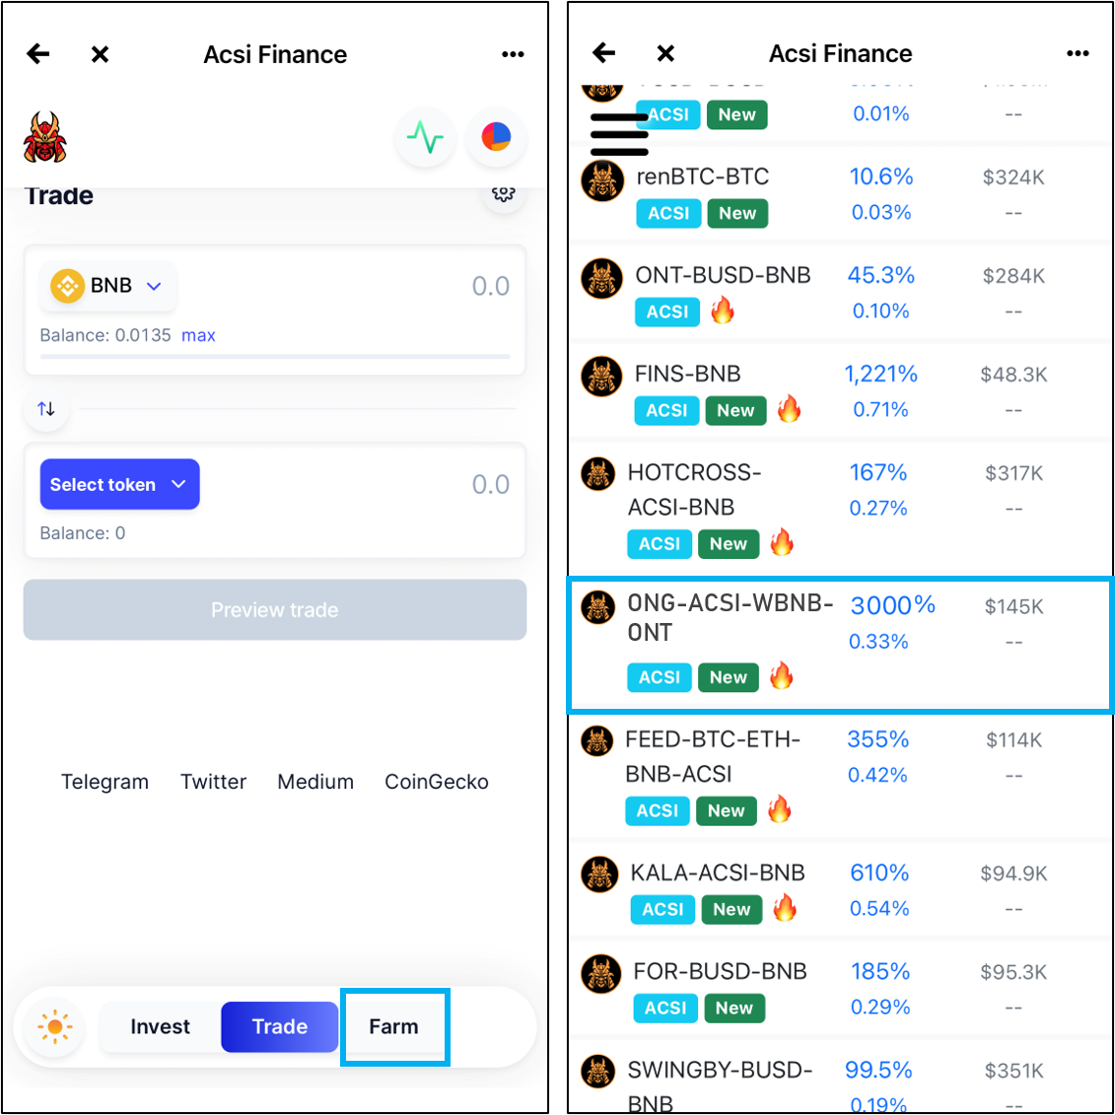Click the BNB amount slider bar
This screenshot has height=1115, width=1115.
274,356
